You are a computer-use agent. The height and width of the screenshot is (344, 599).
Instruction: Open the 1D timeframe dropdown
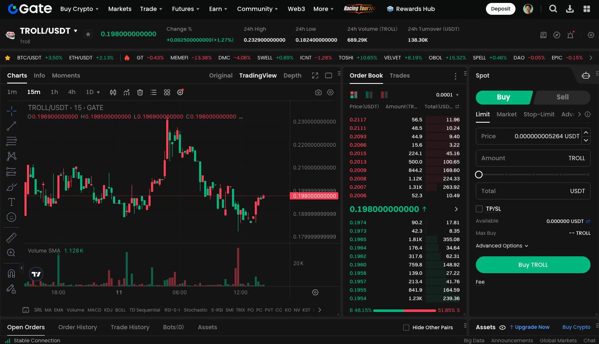tap(93, 92)
